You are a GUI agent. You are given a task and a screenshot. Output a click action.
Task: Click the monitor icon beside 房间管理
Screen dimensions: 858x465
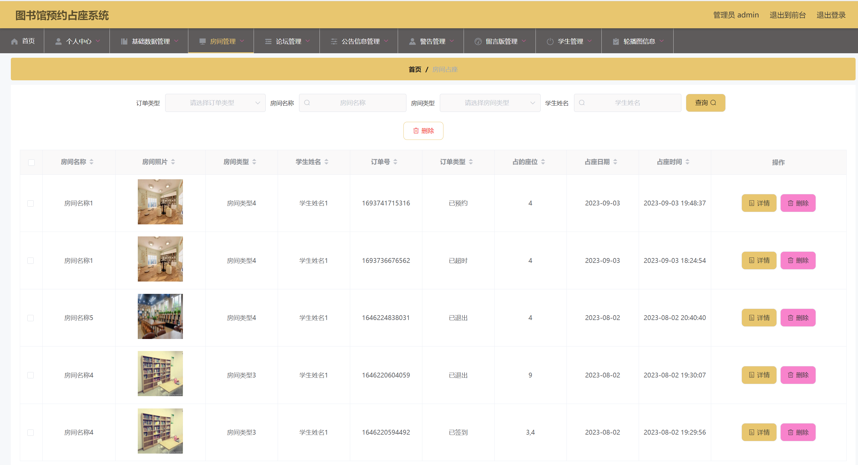pyautogui.click(x=202, y=41)
